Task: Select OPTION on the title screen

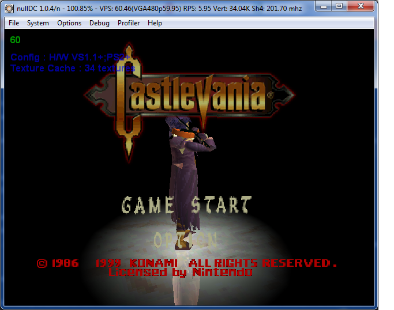Action: pos(185,240)
